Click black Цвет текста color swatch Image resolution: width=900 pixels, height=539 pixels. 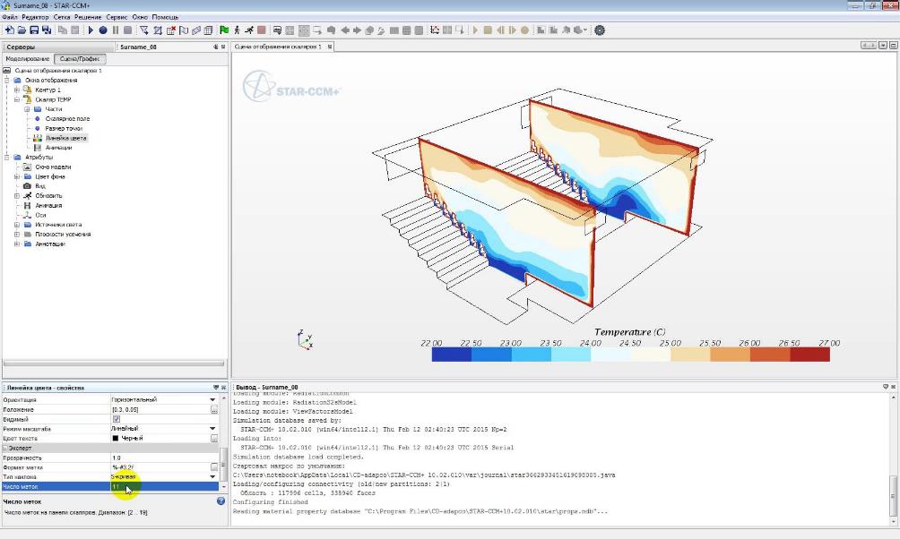pyautogui.click(x=116, y=438)
